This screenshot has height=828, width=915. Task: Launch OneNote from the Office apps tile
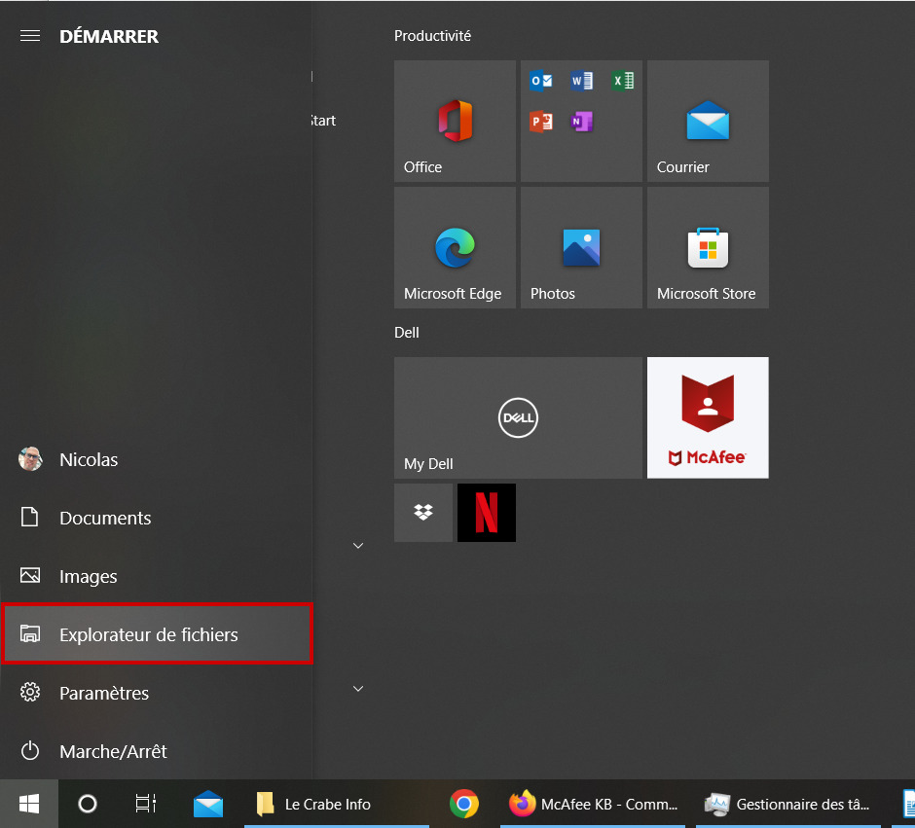pos(582,122)
